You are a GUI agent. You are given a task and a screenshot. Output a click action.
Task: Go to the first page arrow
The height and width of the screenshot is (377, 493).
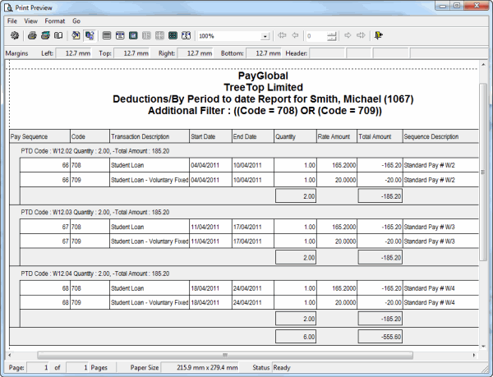pyautogui.click(x=282, y=36)
